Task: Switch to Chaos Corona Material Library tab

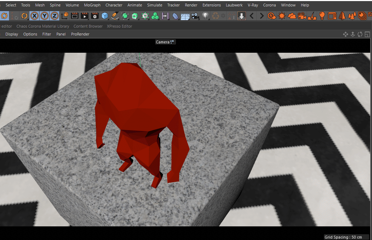Action: click(43, 26)
